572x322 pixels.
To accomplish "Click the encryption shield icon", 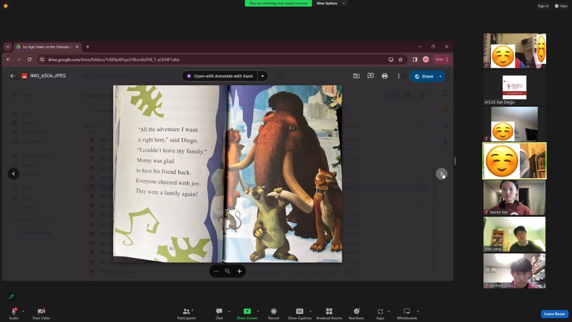I will tap(6, 6).
